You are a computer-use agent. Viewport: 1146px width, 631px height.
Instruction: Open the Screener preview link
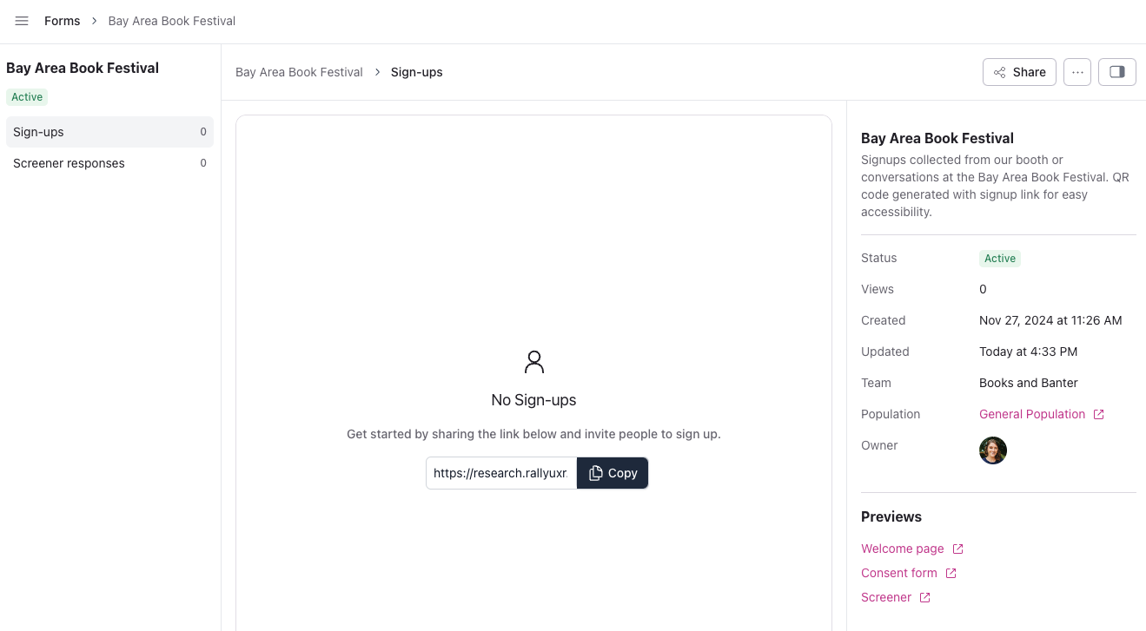[885, 597]
